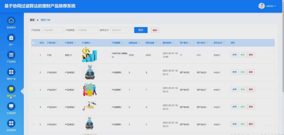Click the 删除 button beside 搜索

click(x=155, y=30)
